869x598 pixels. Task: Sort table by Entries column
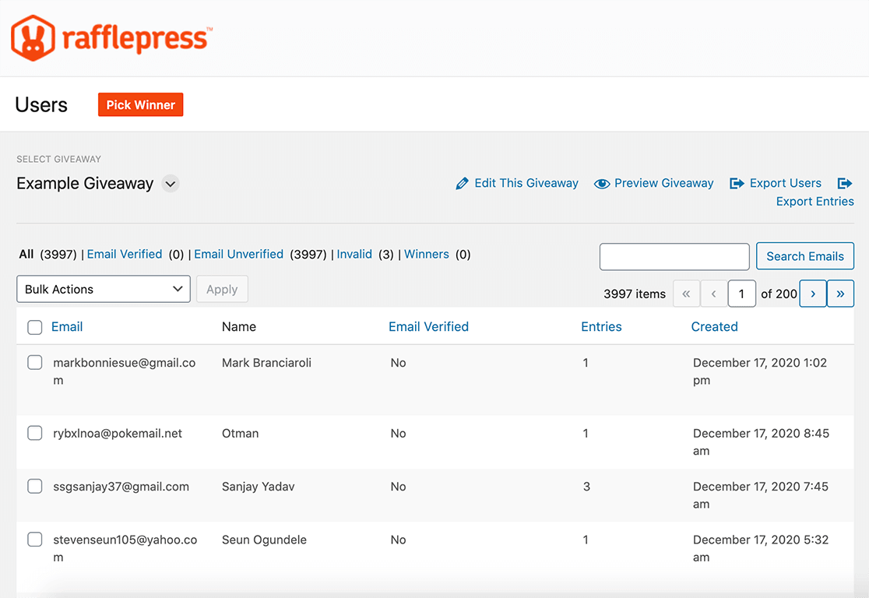coord(601,327)
